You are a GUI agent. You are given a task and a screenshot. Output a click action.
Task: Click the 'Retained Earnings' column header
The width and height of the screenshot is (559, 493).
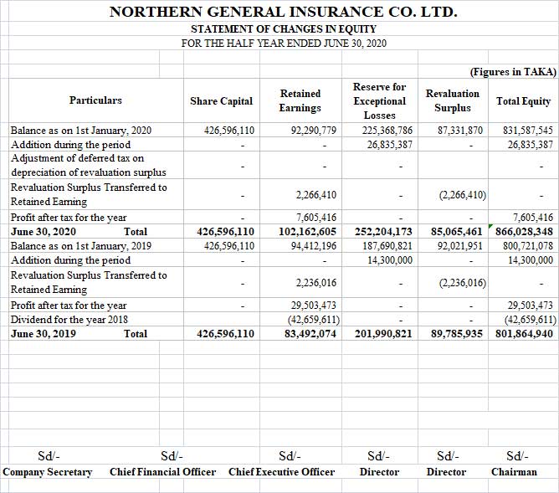click(x=300, y=100)
